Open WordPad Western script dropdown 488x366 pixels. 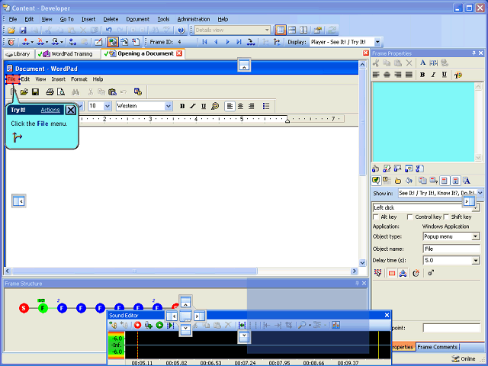tap(169, 106)
